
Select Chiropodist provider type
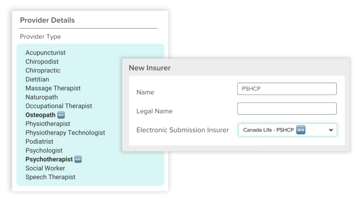click(42, 62)
